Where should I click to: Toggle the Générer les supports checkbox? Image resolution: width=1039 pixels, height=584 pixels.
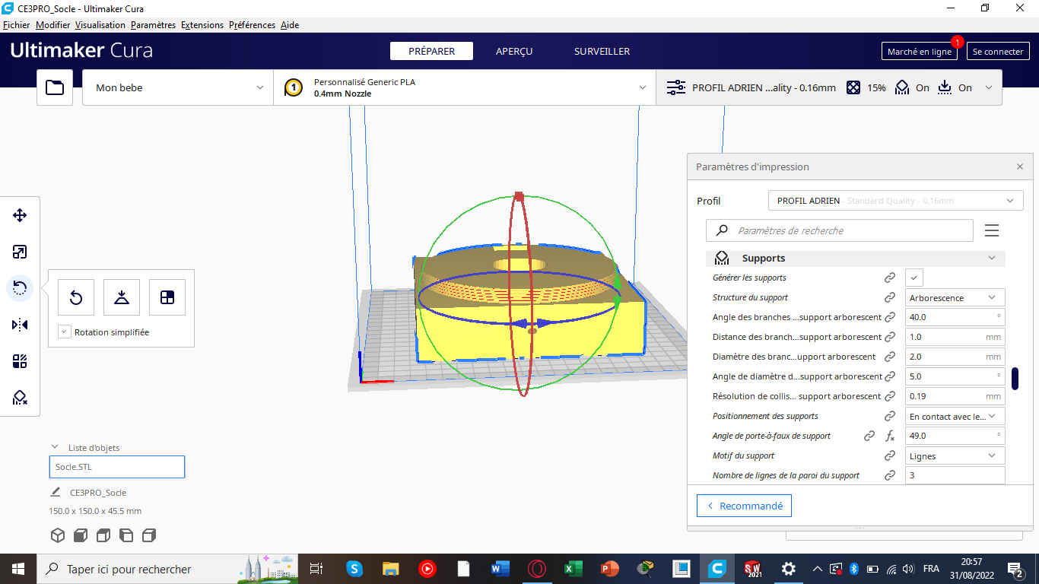tap(914, 278)
